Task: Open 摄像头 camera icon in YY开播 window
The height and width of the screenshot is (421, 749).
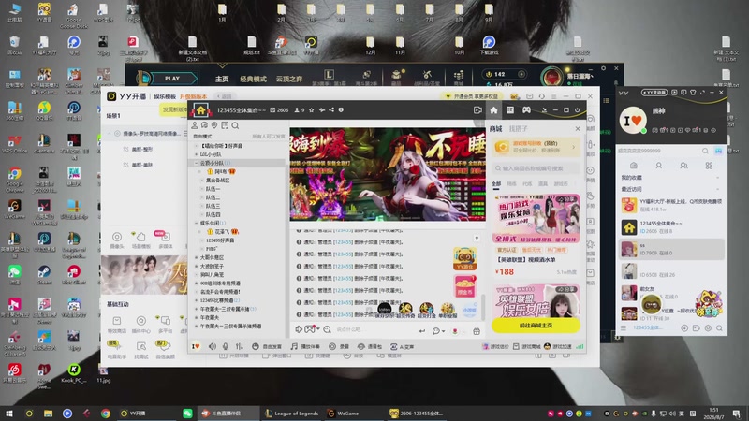Action: click(117, 240)
